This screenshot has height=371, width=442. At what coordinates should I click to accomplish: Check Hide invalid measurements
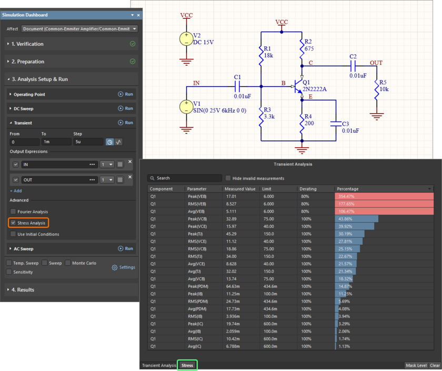tap(228, 178)
